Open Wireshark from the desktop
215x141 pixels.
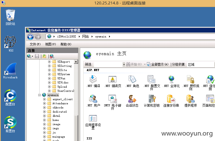(10, 71)
